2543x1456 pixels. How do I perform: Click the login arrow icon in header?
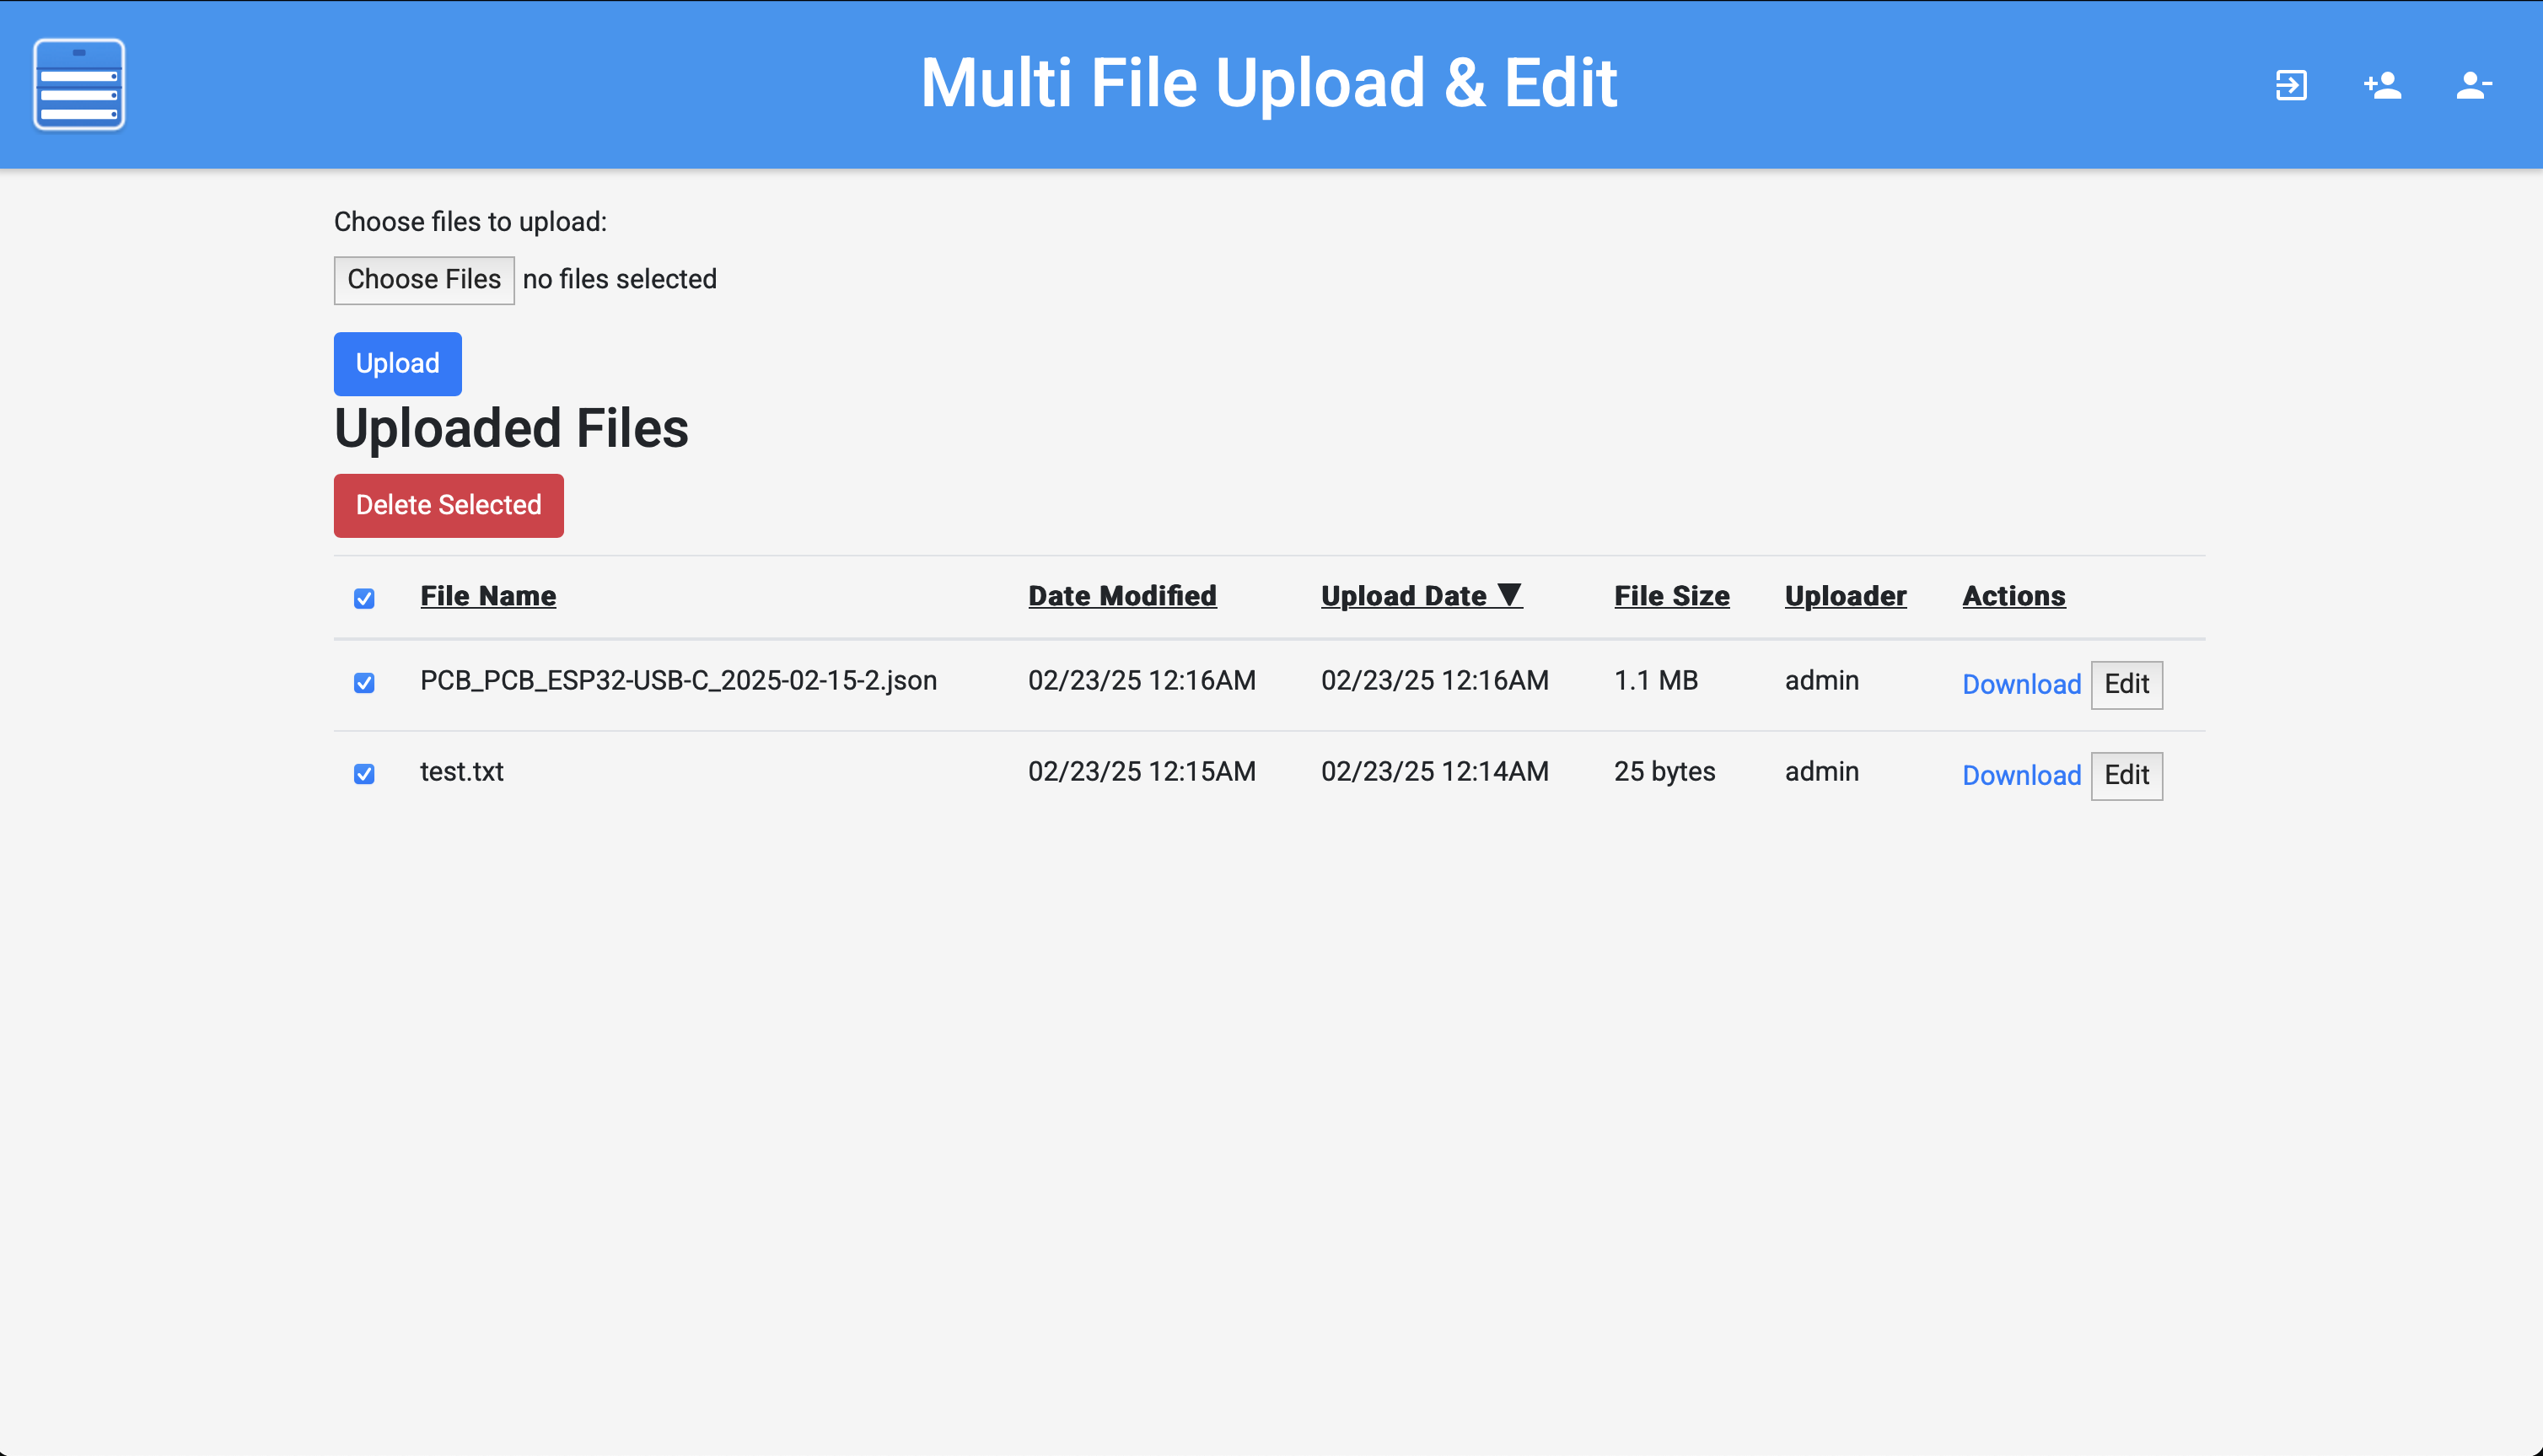pyautogui.click(x=2291, y=85)
